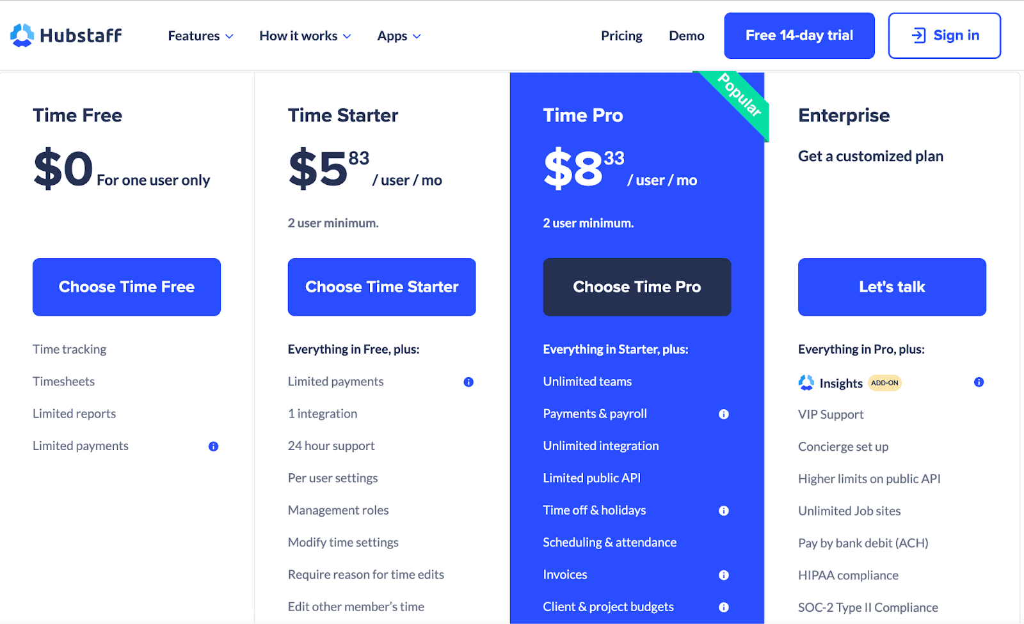Click info icon next to Invoices

[x=724, y=575]
